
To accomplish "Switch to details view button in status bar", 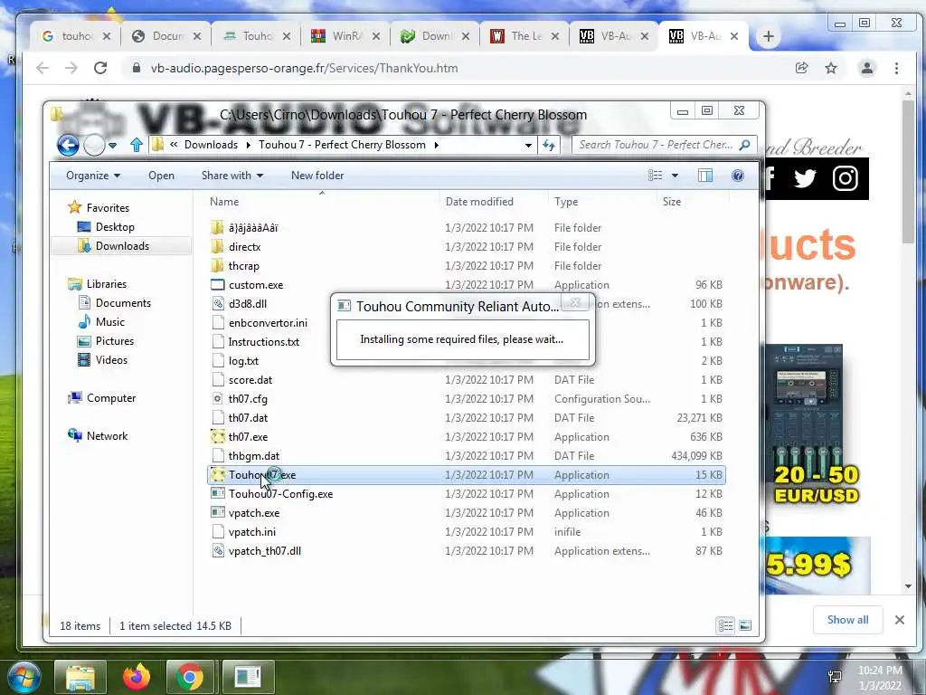I will 725,625.
